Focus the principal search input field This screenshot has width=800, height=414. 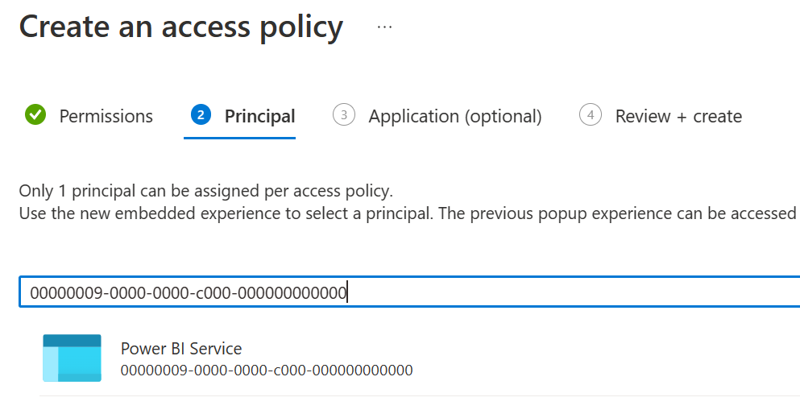click(x=564, y=292)
